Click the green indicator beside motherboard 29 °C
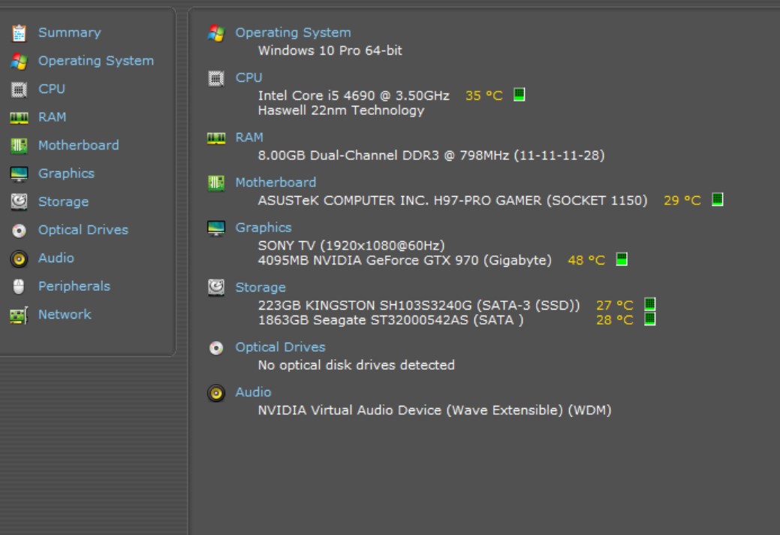This screenshot has width=780, height=535. point(718,200)
